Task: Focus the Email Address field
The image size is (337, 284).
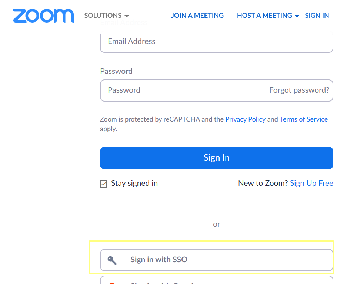Action: [216, 42]
